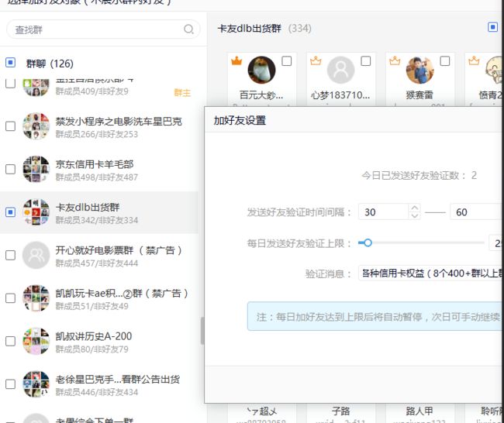Click the crown icon on the 愤青 card

pos(474,60)
